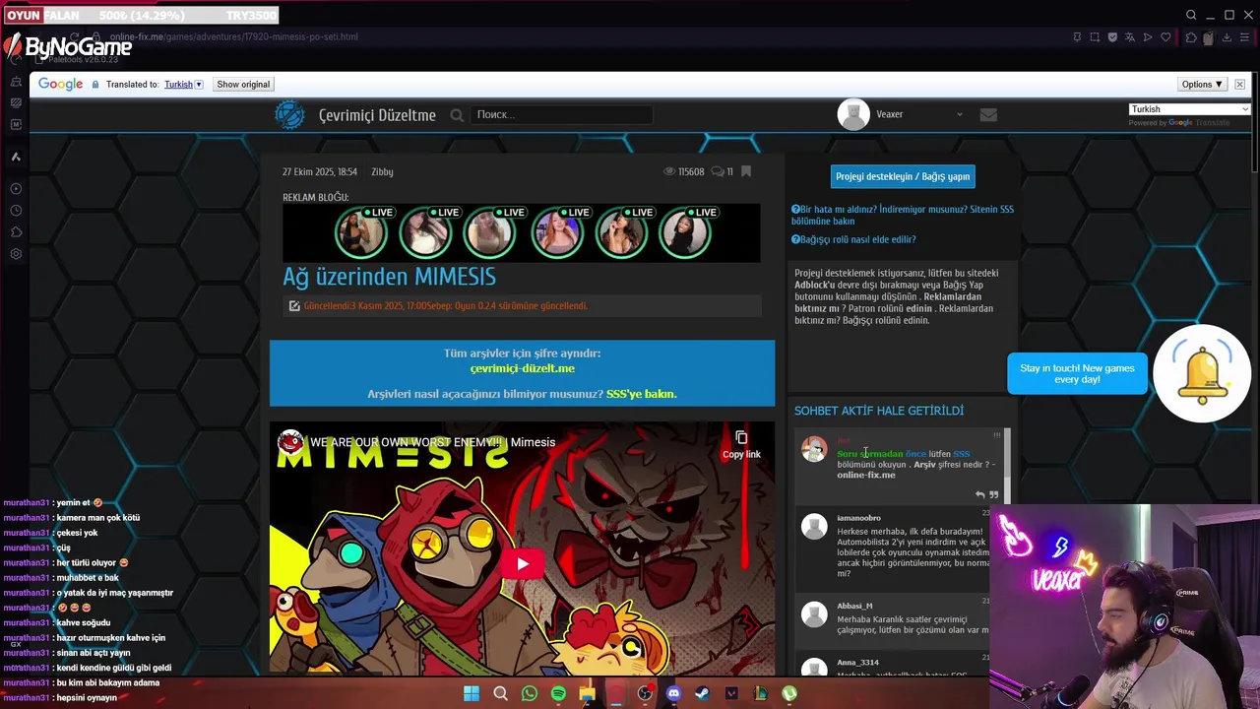The width and height of the screenshot is (1260, 709).
Task: Click author name Zibby
Action: click(x=382, y=171)
